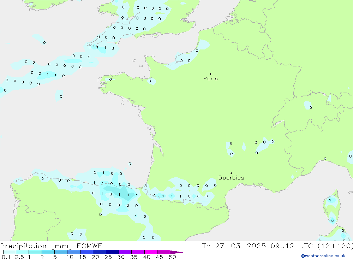Screen dimensions: 353x259
Task: Select the dark blue 20 mm legend swatch
Action: coord(100,252)
